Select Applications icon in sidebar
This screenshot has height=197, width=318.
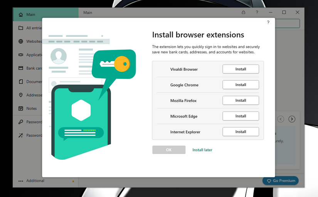coord(21,55)
